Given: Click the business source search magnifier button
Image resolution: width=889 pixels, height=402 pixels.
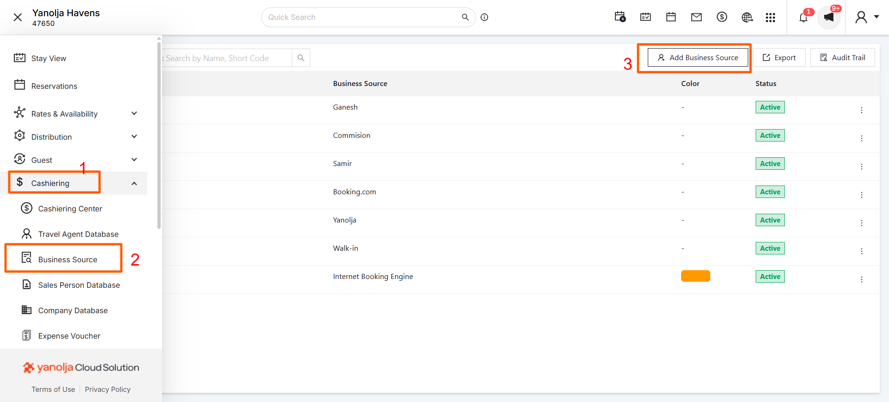Looking at the screenshot, I should [x=301, y=58].
